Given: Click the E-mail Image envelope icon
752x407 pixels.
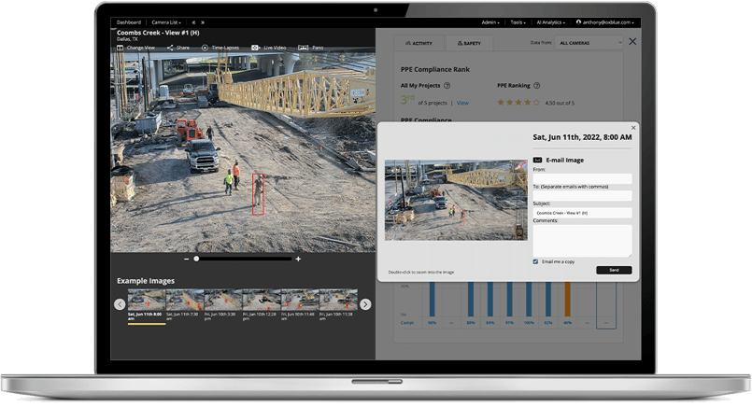Looking at the screenshot, I should [x=538, y=161].
